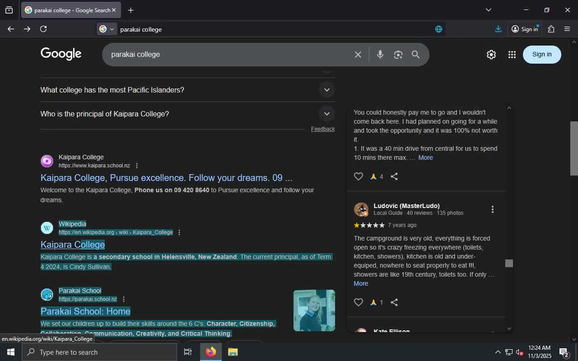Open Firefox View tab overview icon

[9, 10]
